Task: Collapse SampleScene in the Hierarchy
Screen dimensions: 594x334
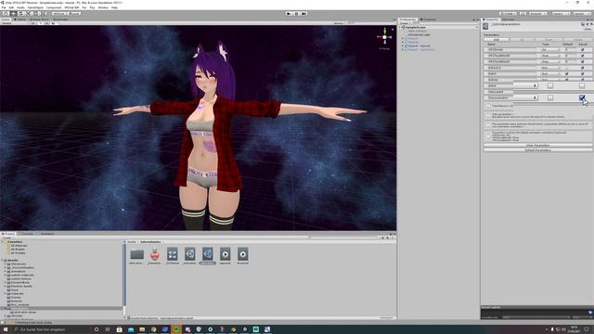Action: [401, 27]
